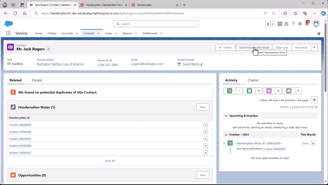Expand the Handwrytten Note task details
328x185 pixels.
(x=224, y=143)
